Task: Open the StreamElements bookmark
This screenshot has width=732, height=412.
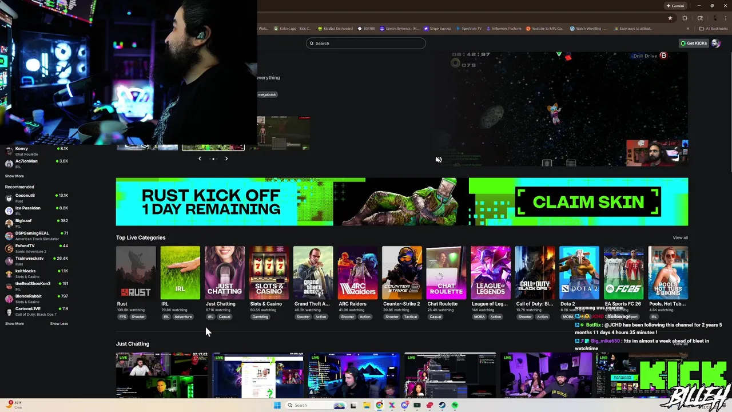Action: click(x=400, y=29)
